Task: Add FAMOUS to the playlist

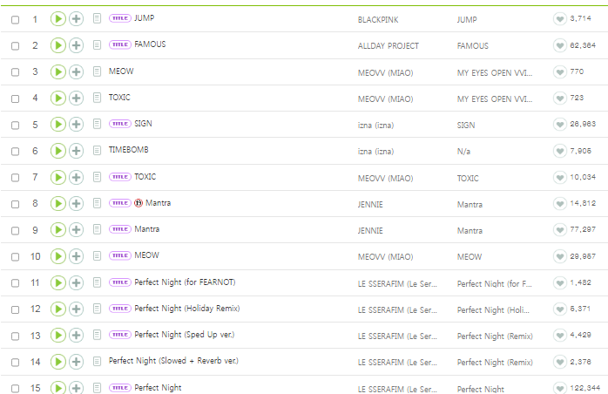Action: click(76, 45)
